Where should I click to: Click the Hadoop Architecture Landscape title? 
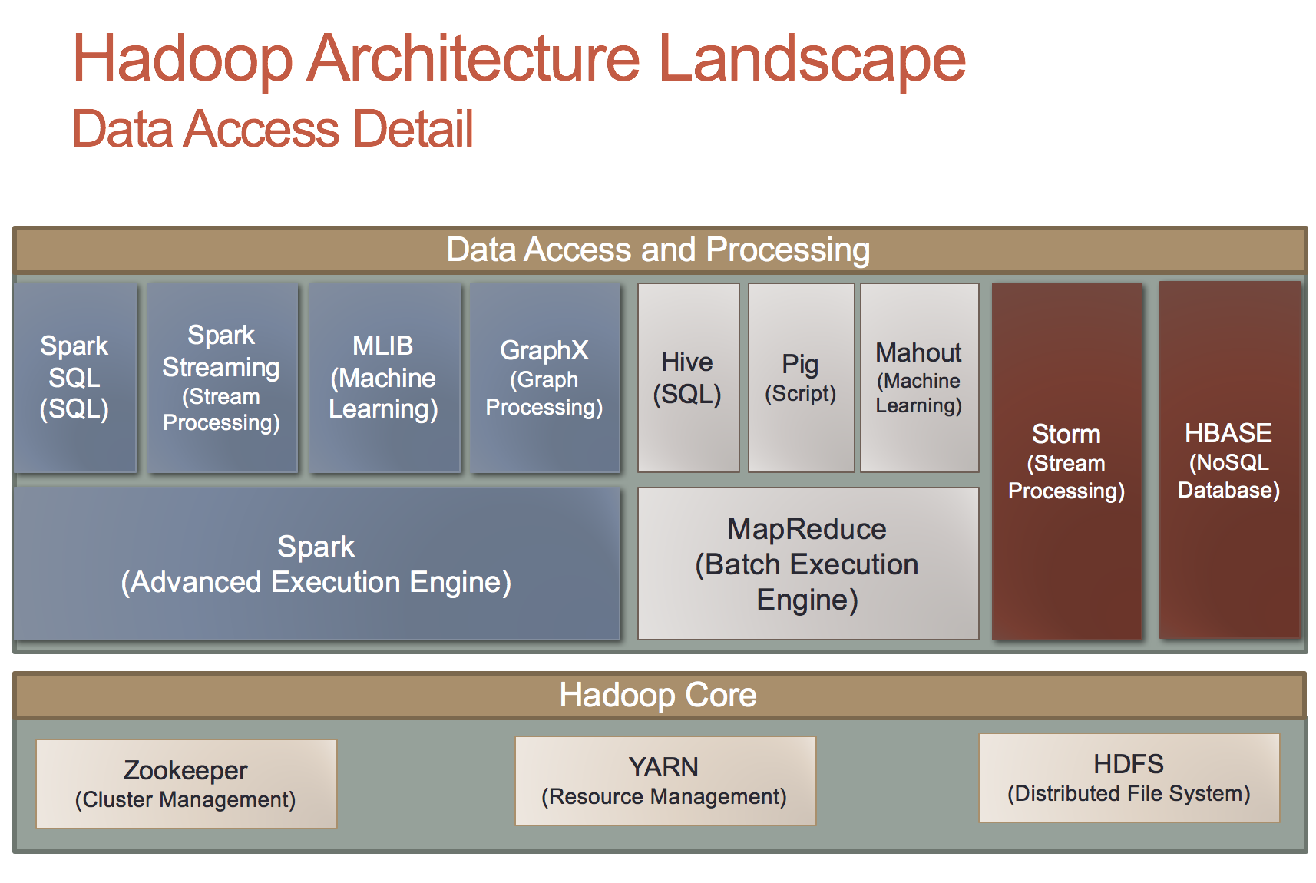coord(519,58)
